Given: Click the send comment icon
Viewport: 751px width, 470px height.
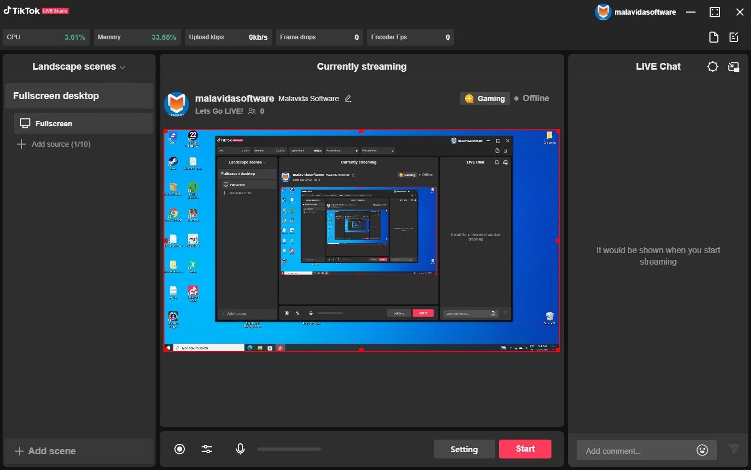Looking at the screenshot, I should [x=734, y=450].
